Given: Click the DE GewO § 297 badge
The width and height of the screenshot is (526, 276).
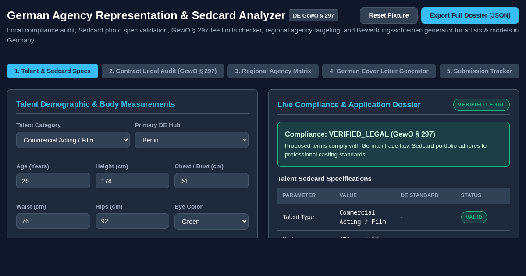Looking at the screenshot, I should [x=313, y=15].
